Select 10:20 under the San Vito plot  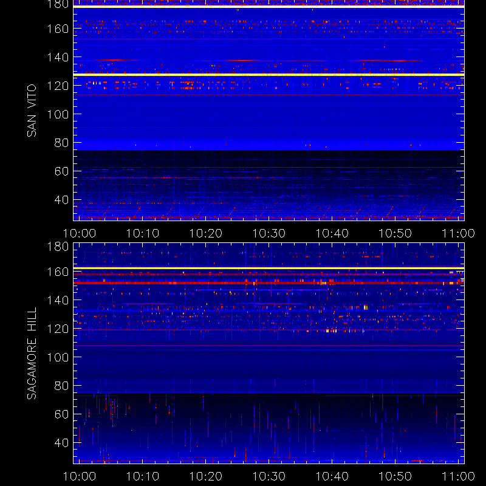[x=206, y=233]
